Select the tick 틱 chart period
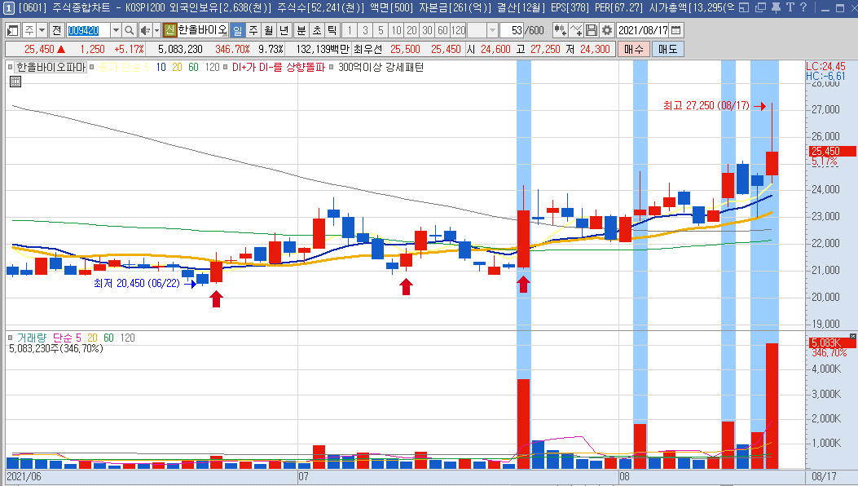This screenshot has height=486, width=858. (x=332, y=30)
